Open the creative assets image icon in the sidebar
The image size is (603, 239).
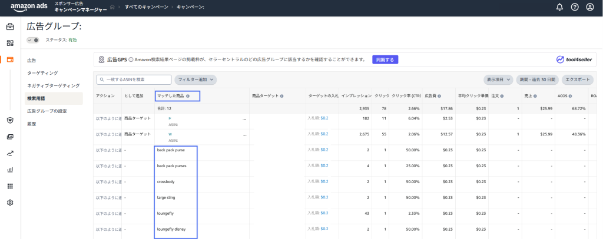pos(10,137)
